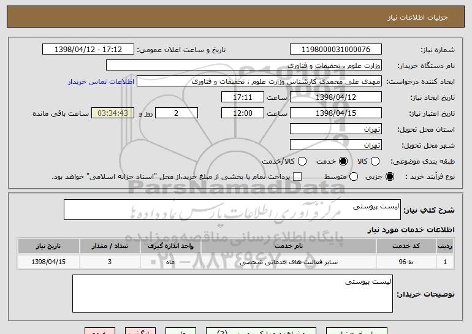Select the جزیی purchase type radio

[389, 176]
